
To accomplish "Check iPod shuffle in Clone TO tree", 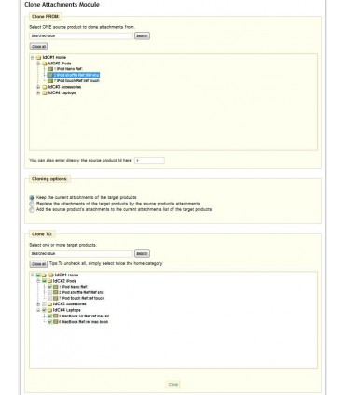I will [x=49, y=292].
